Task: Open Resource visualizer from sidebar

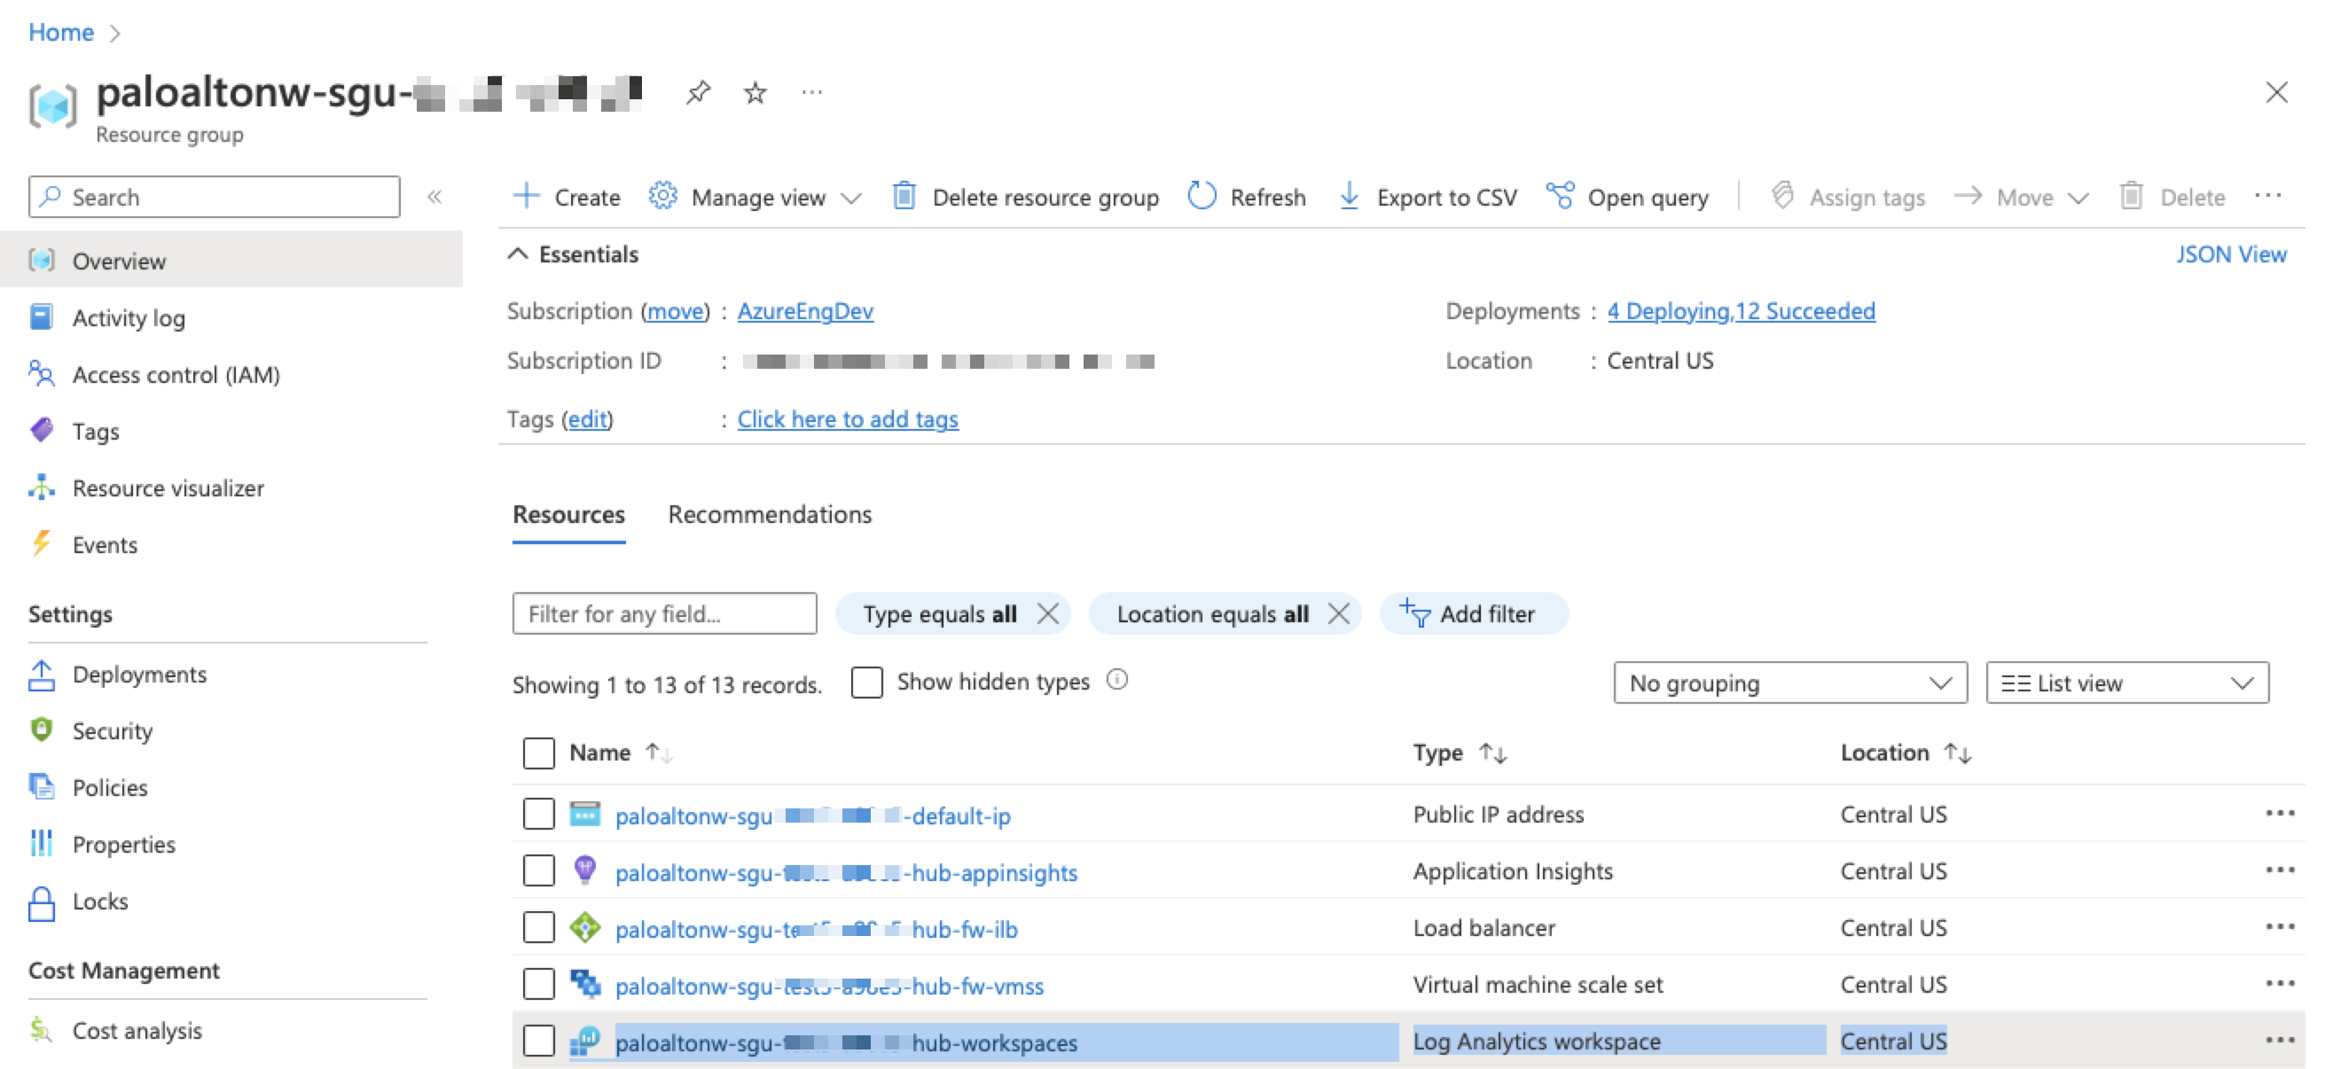Action: (x=168, y=488)
